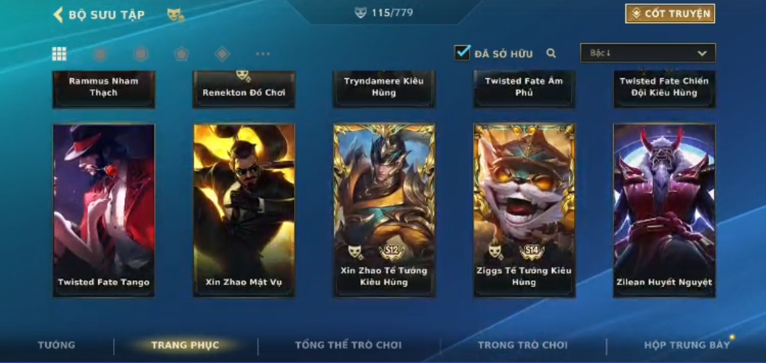Select the Zilean Huyết Nguyệt skin card
This screenshot has width=766, height=363.
tap(664, 210)
